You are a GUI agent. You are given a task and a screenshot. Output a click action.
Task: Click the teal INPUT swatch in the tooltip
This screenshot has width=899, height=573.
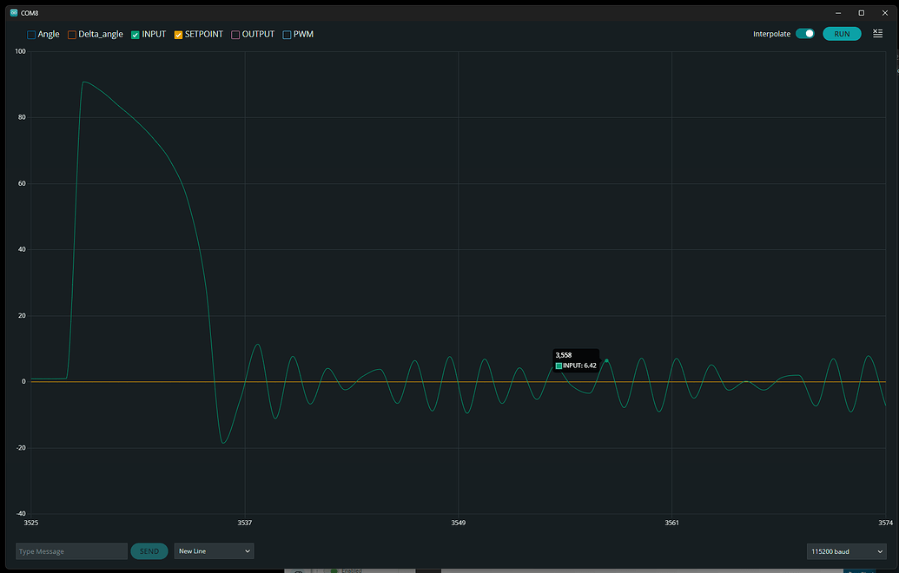click(x=559, y=366)
